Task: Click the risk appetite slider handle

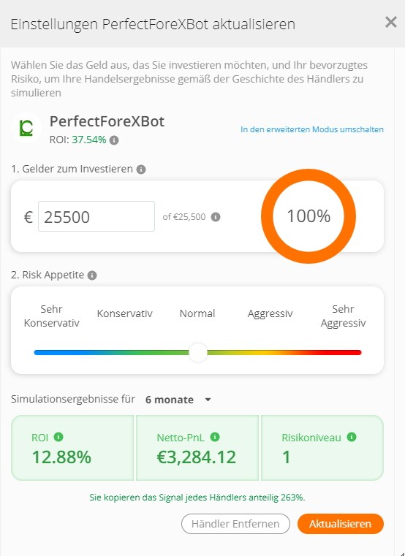Action: point(197,352)
